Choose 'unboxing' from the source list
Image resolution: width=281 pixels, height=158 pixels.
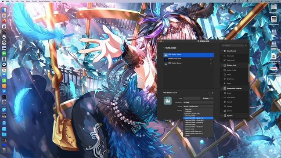pos(198,111)
